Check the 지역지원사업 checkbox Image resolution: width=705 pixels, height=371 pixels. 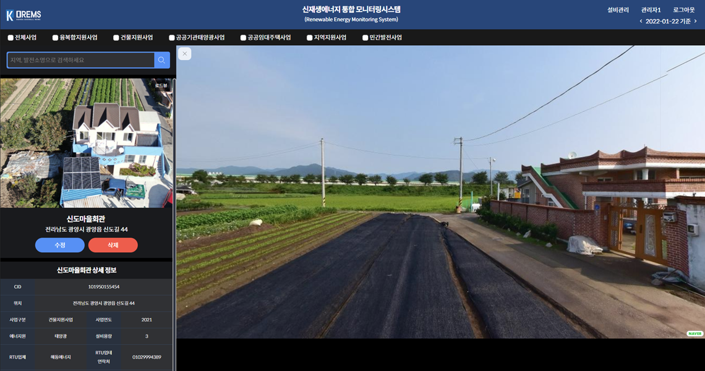point(309,38)
